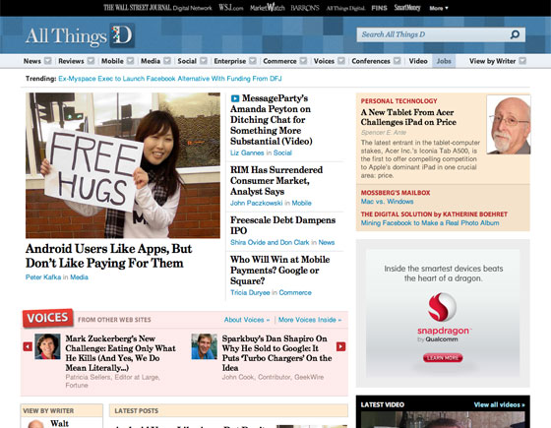Open the FINS link in the top bar
The height and width of the screenshot is (428, 551).
click(379, 8)
